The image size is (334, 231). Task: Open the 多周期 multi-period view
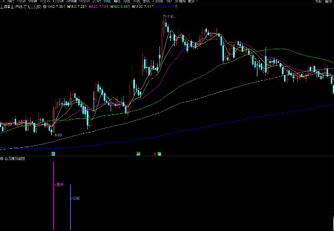[180, 1]
